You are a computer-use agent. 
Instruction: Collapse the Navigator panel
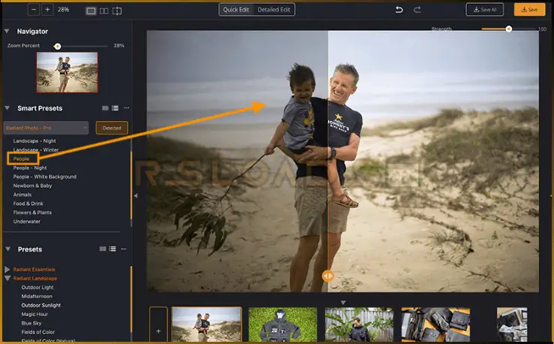click(7, 31)
